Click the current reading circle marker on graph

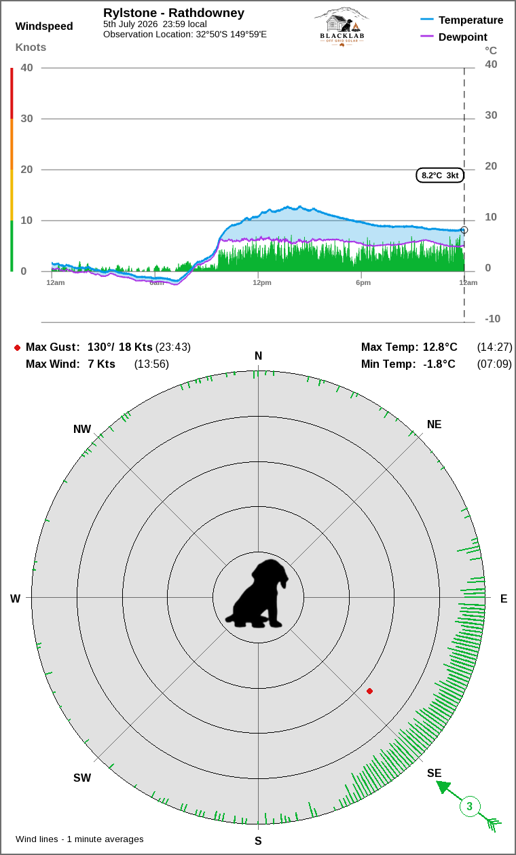[x=464, y=230]
